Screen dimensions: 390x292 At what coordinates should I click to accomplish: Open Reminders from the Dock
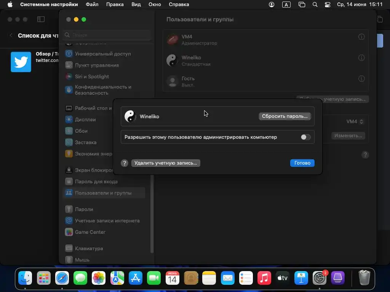click(x=246, y=278)
